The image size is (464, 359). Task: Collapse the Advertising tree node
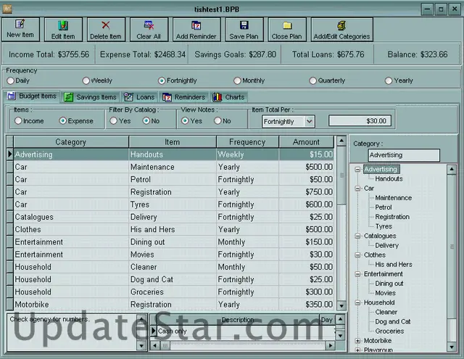tap(357, 169)
